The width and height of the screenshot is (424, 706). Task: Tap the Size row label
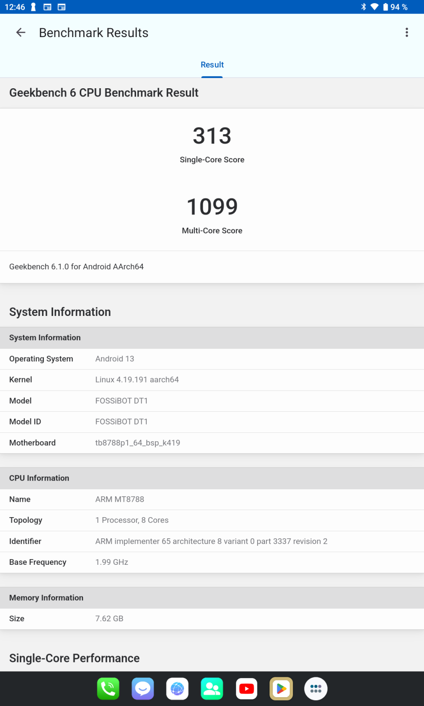[17, 619]
